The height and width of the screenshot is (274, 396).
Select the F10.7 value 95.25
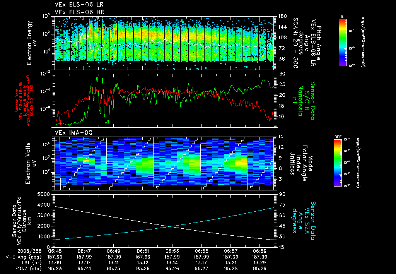(114, 269)
